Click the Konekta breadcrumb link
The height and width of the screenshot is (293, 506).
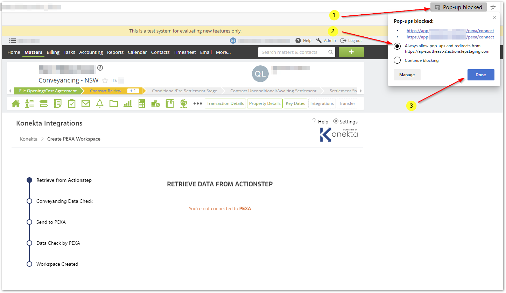[x=29, y=139]
